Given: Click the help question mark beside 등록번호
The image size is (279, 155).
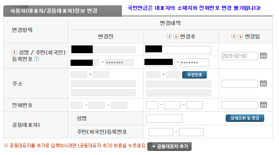Looking at the screenshot, I should 37,59.
